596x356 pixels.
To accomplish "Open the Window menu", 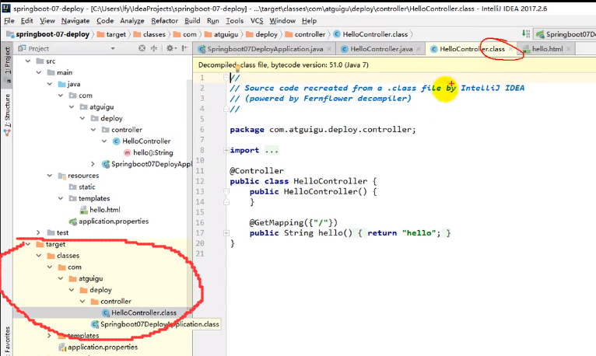I will [x=282, y=21].
